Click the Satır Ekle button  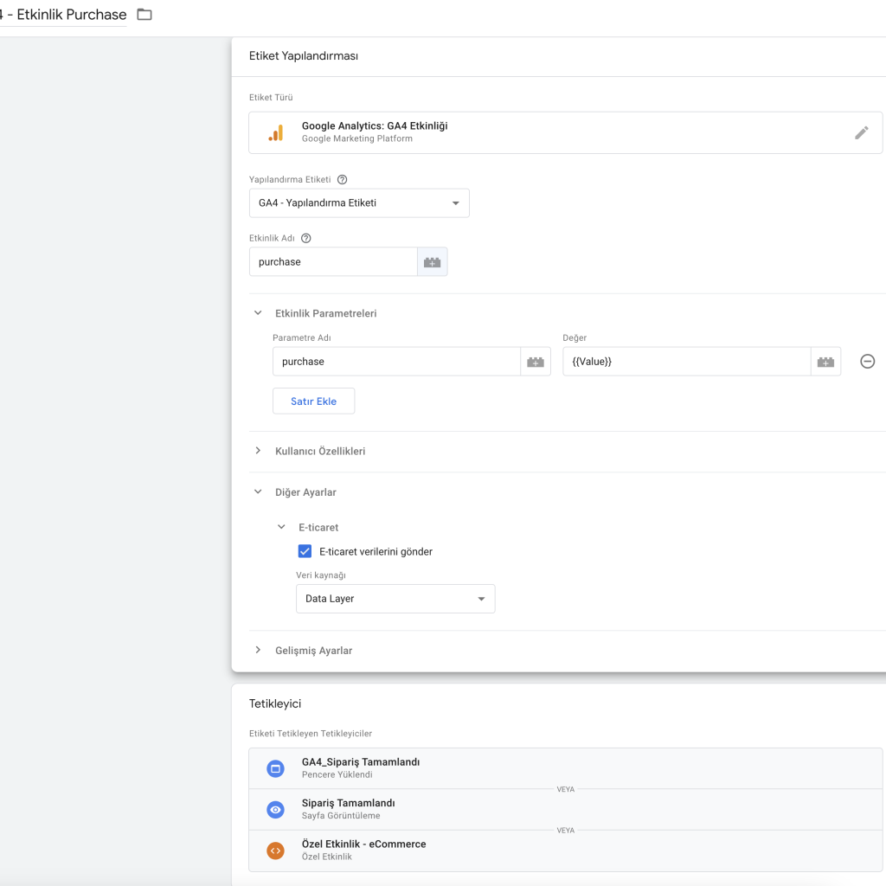coord(313,401)
